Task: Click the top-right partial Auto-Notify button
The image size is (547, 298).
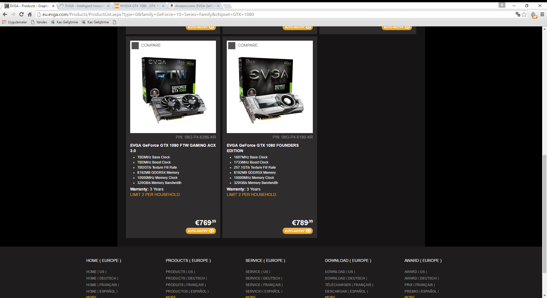Action: click(397, 28)
